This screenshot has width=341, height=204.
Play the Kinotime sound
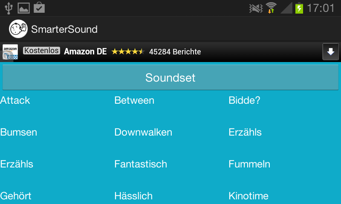point(249,196)
